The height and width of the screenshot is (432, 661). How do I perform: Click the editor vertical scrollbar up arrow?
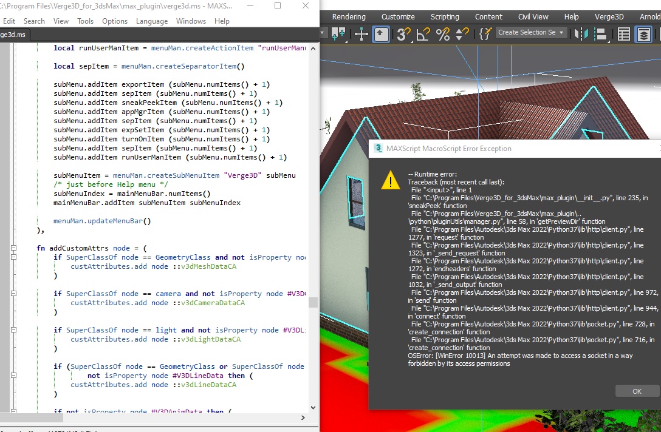click(313, 49)
